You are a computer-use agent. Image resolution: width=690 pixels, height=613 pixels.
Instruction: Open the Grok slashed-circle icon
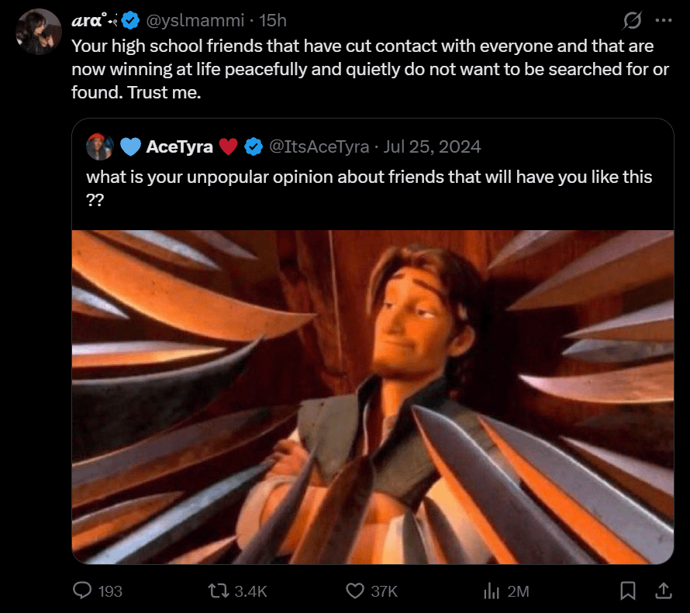tap(632, 20)
